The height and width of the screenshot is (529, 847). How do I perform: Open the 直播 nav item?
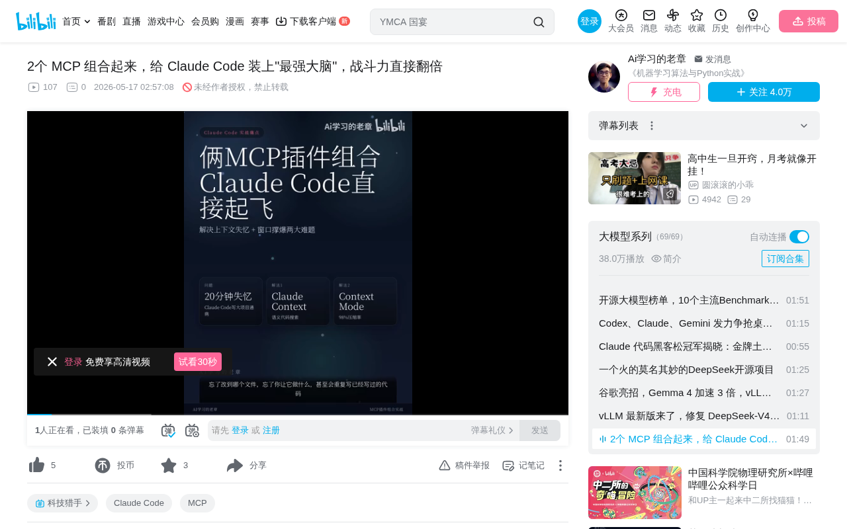click(x=132, y=21)
